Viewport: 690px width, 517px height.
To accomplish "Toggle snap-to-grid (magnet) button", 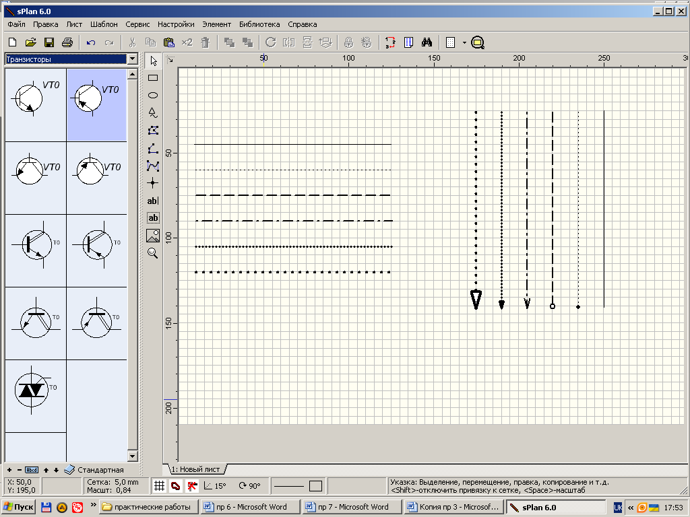I will click(x=175, y=485).
